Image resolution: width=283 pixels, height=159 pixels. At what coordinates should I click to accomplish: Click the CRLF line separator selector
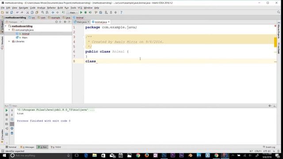coord(258,151)
